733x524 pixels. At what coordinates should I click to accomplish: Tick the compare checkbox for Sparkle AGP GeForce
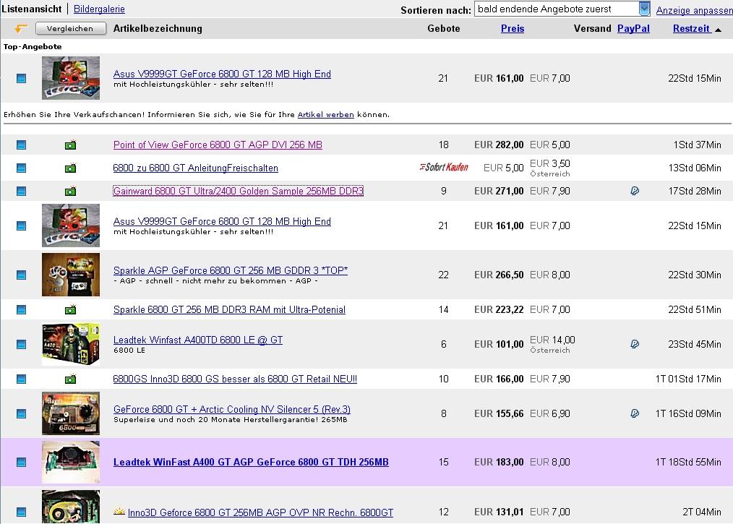[x=21, y=275]
